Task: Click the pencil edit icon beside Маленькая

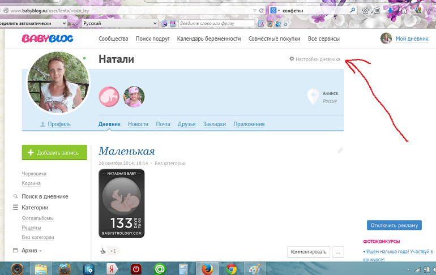Action: tap(340, 150)
